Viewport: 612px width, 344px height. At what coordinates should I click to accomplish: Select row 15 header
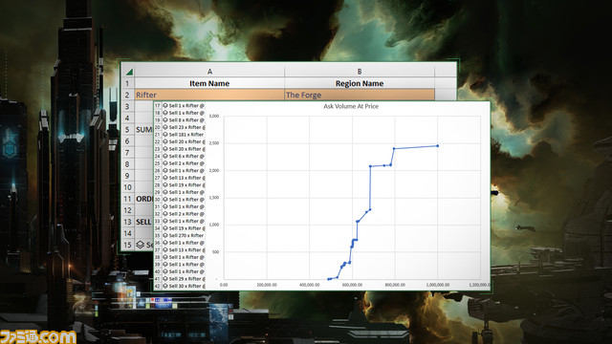click(x=127, y=245)
